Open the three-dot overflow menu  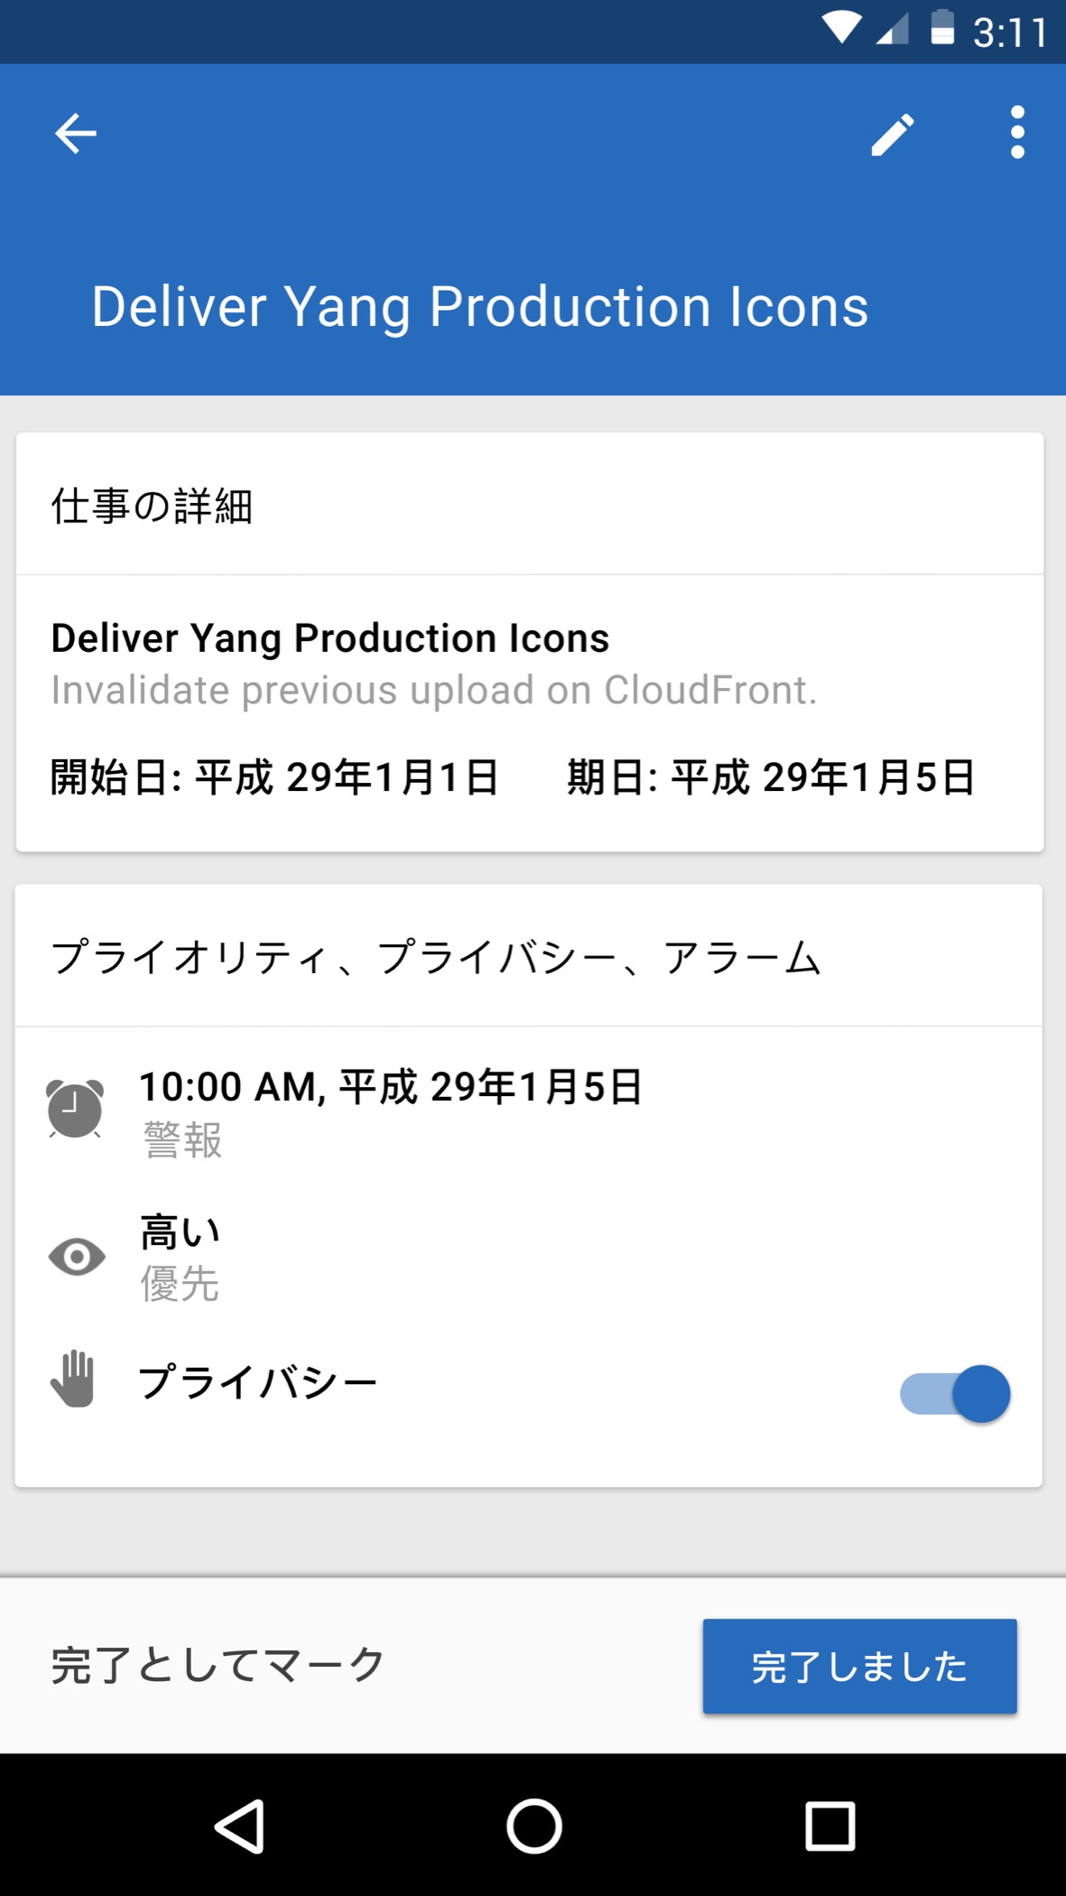click(1017, 133)
